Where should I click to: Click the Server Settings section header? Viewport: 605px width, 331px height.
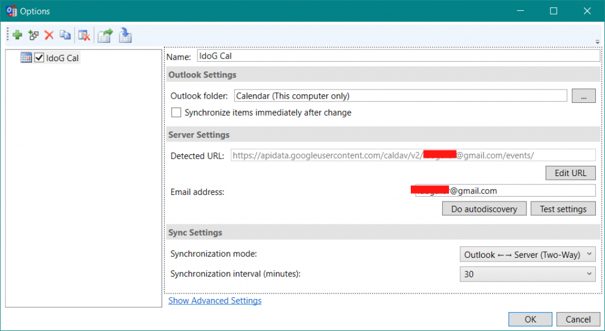pos(384,134)
